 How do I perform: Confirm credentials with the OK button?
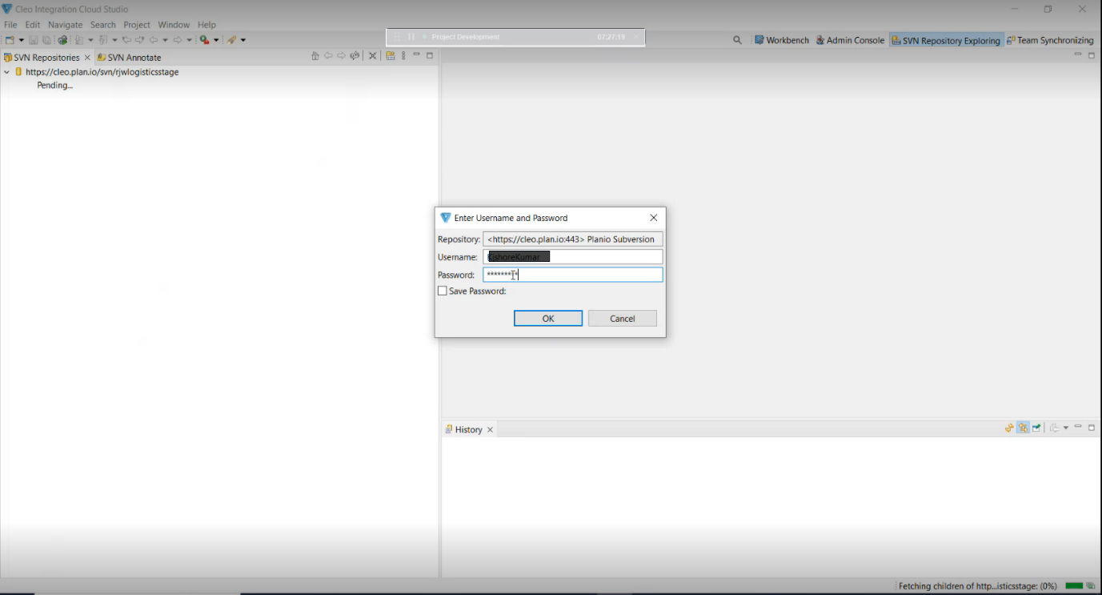pos(548,319)
